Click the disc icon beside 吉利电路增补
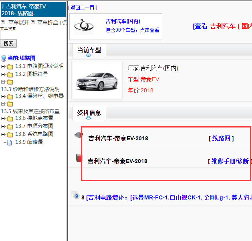Screen dimensions: 252x241 point(76,195)
